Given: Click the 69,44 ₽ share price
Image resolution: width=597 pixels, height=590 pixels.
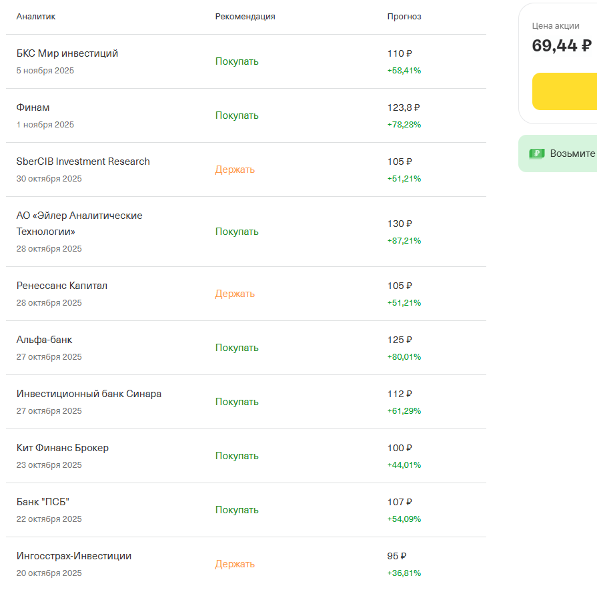Looking at the screenshot, I should (x=561, y=45).
